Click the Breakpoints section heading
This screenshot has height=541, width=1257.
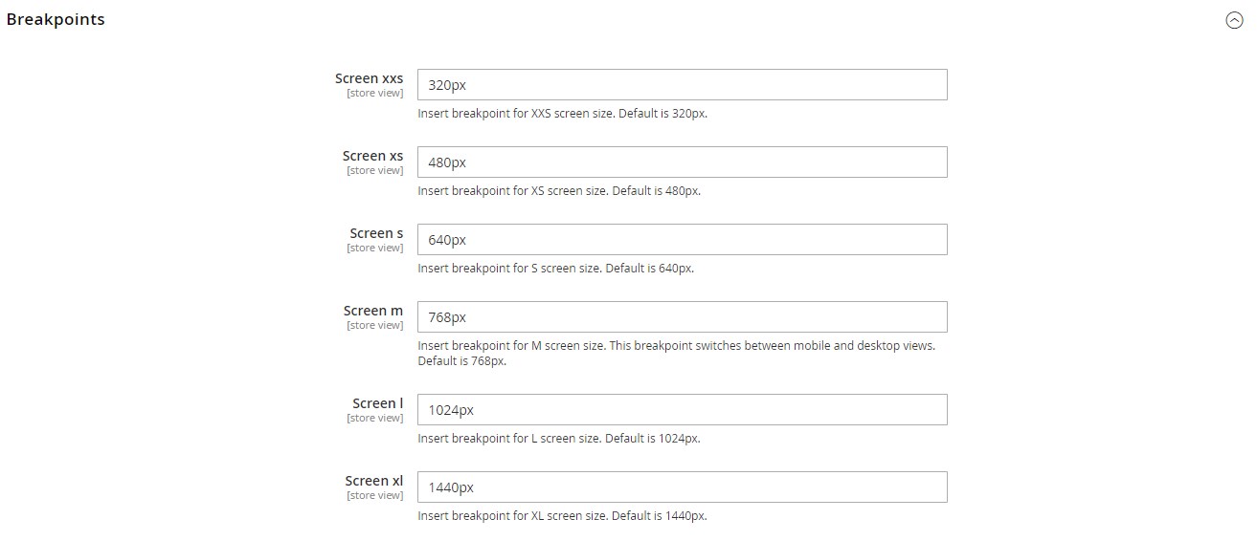[56, 20]
